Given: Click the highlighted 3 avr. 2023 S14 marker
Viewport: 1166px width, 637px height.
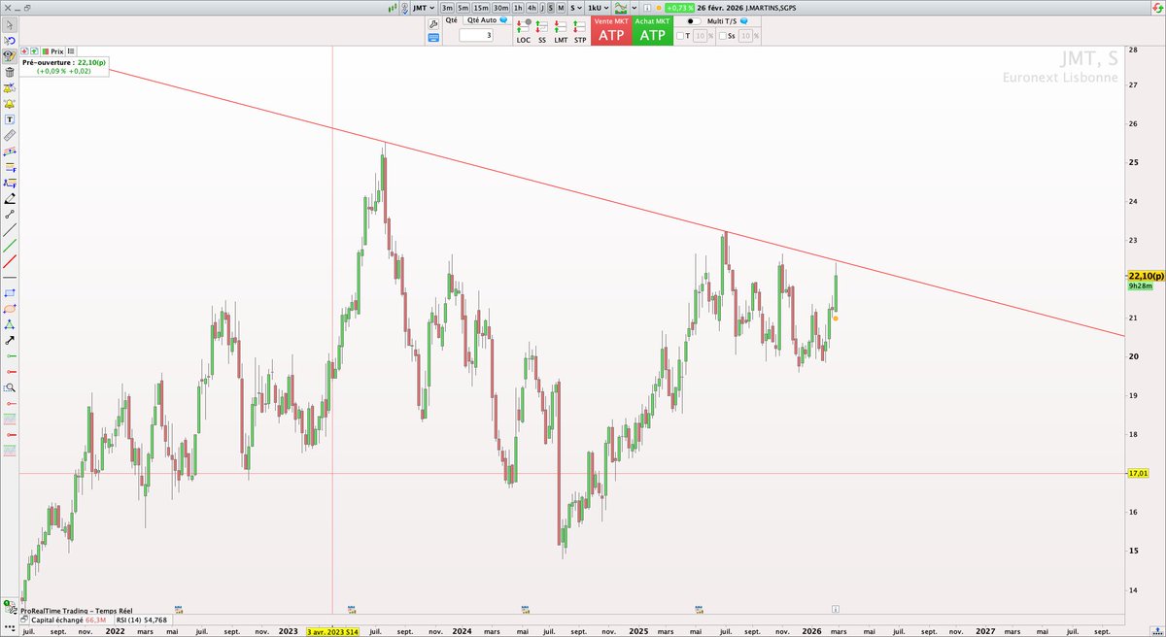Looking at the screenshot, I should click(330, 629).
